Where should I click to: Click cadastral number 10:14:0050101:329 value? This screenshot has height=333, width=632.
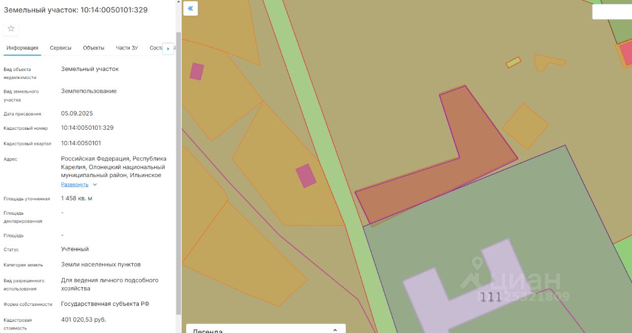[87, 128]
